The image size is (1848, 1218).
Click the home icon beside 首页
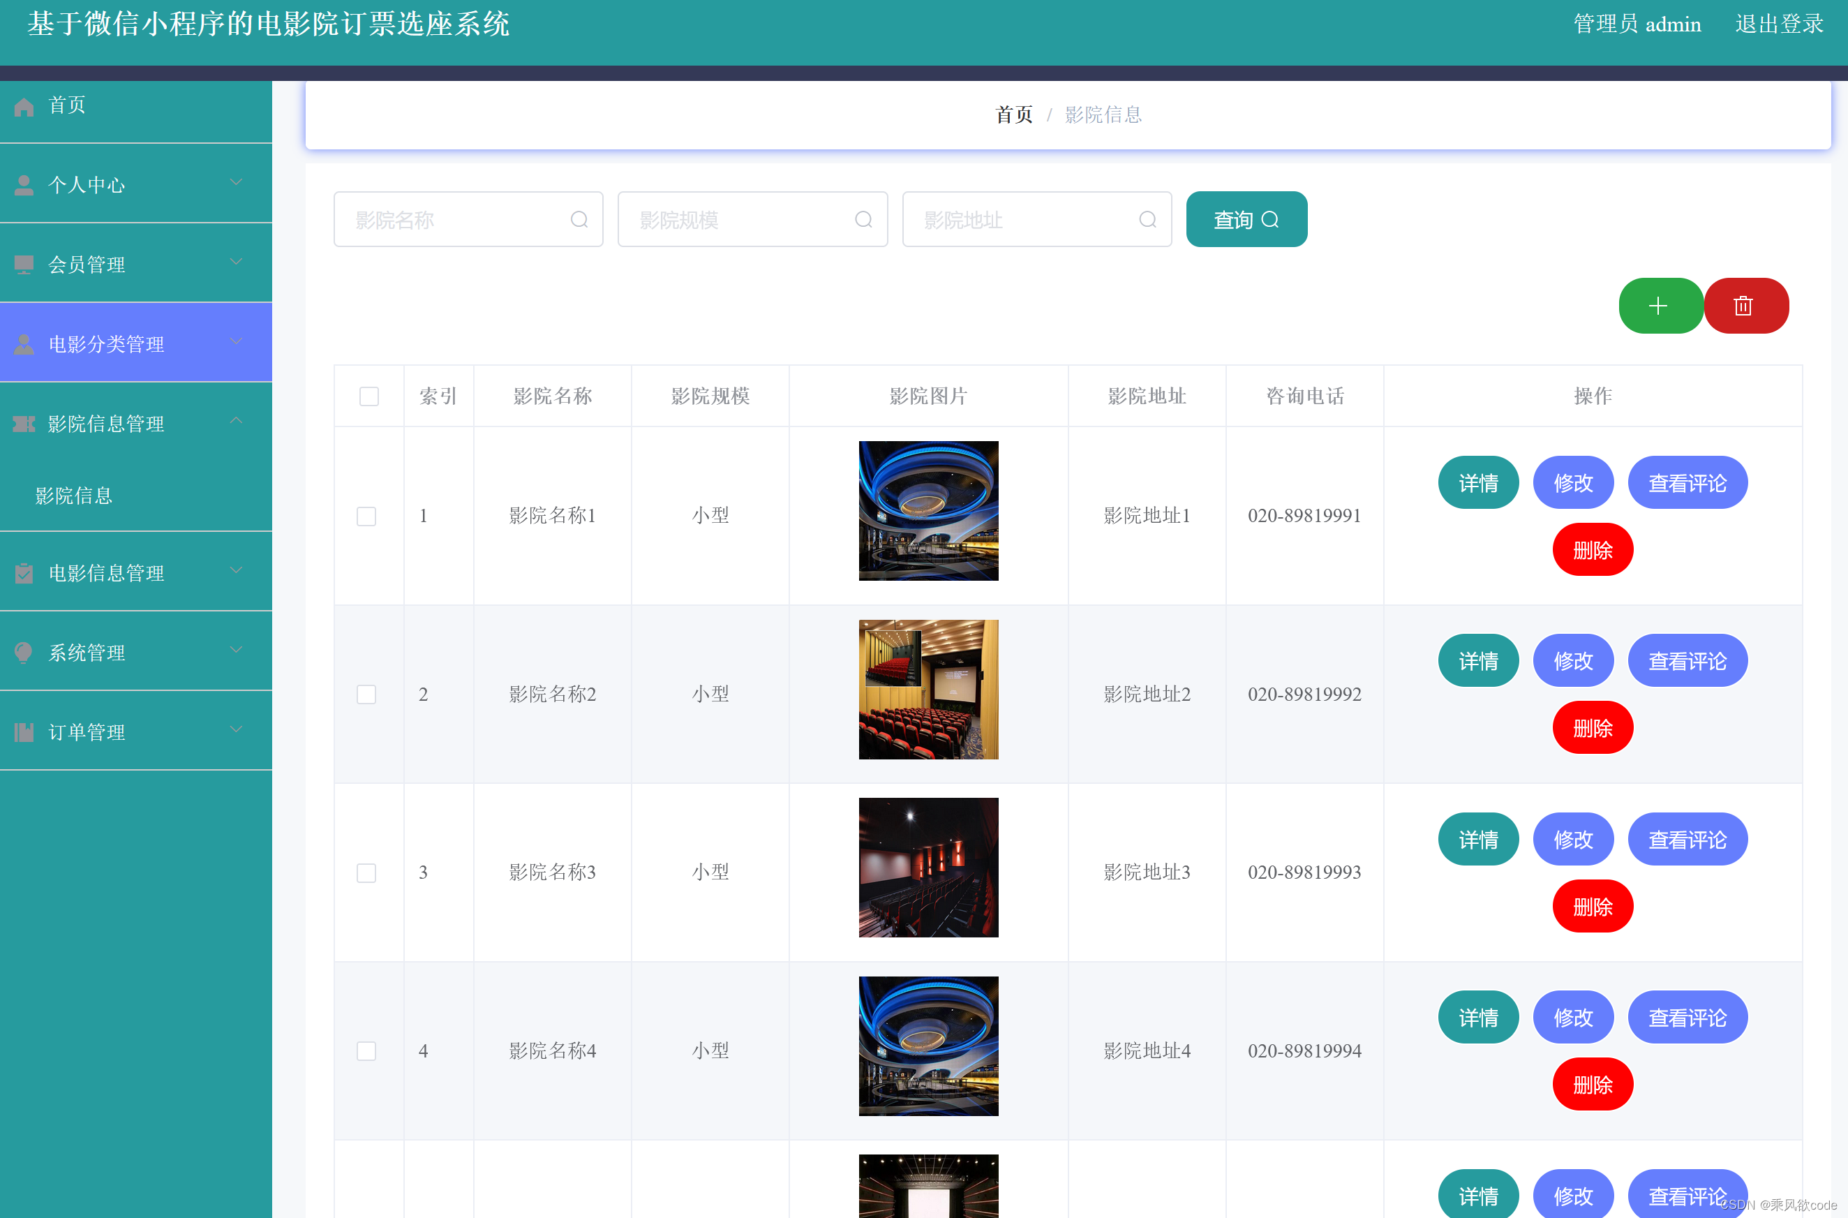click(24, 106)
